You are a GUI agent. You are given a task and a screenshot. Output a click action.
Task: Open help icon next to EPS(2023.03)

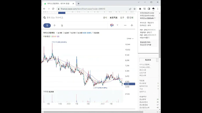point(155,30)
